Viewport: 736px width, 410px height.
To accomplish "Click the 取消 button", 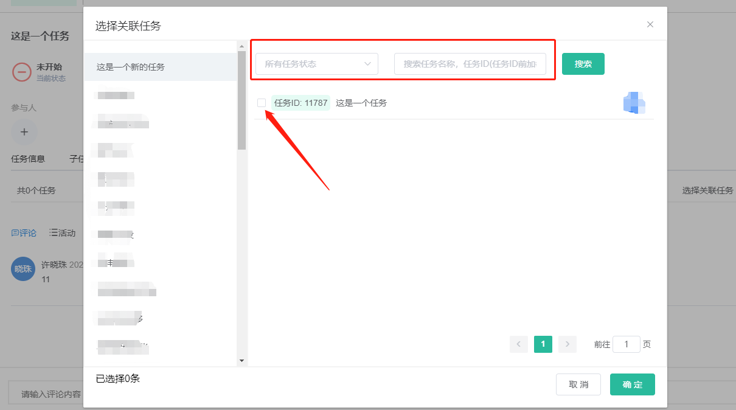I will pos(578,384).
